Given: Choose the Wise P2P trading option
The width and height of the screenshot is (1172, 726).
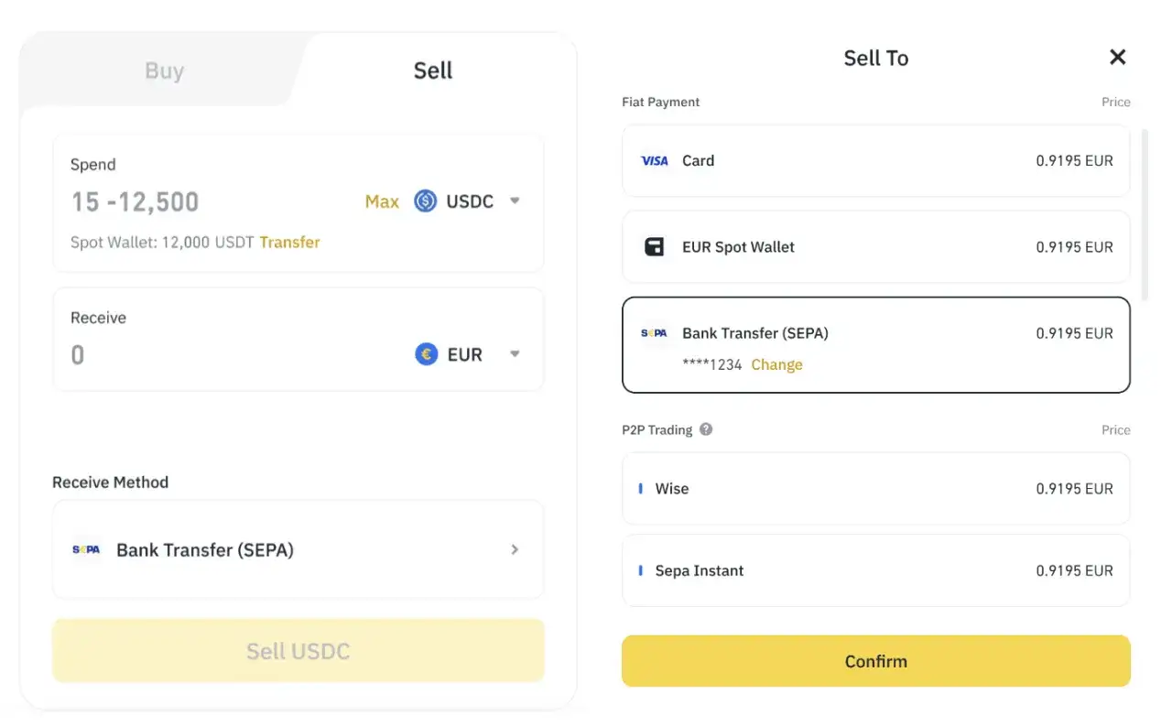Looking at the screenshot, I should tap(876, 489).
